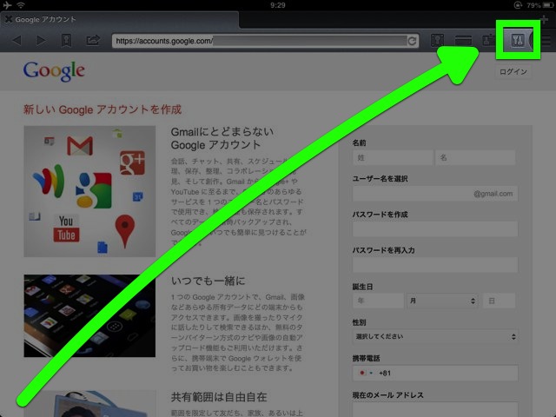Click the username field ending @gmail.com
Viewport: 556px width, 417px height.
point(435,194)
